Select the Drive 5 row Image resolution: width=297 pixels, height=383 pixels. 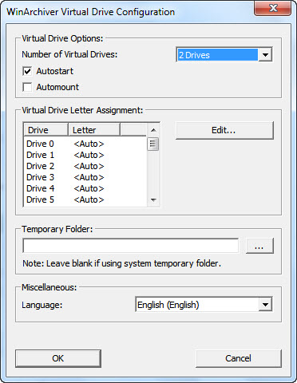[85, 199]
